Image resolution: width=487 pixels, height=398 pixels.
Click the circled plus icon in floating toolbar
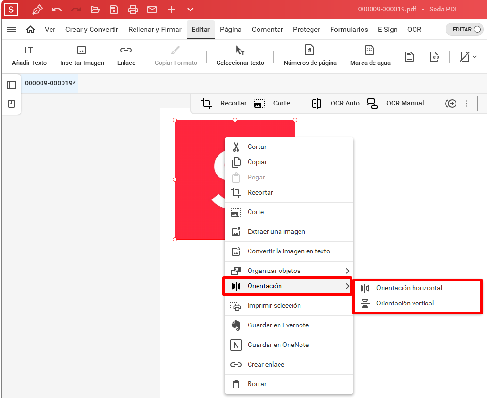pos(450,104)
